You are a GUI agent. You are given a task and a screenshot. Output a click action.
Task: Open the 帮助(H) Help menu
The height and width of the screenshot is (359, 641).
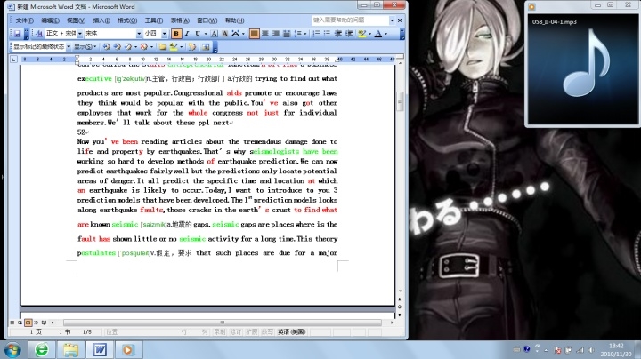tap(234, 20)
